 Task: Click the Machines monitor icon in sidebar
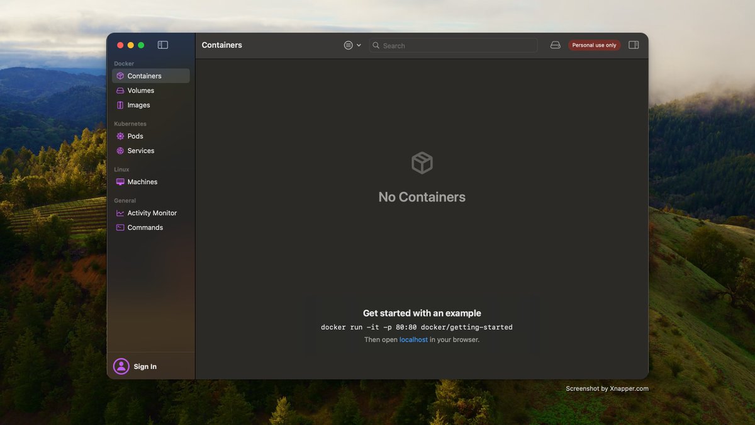coord(120,182)
